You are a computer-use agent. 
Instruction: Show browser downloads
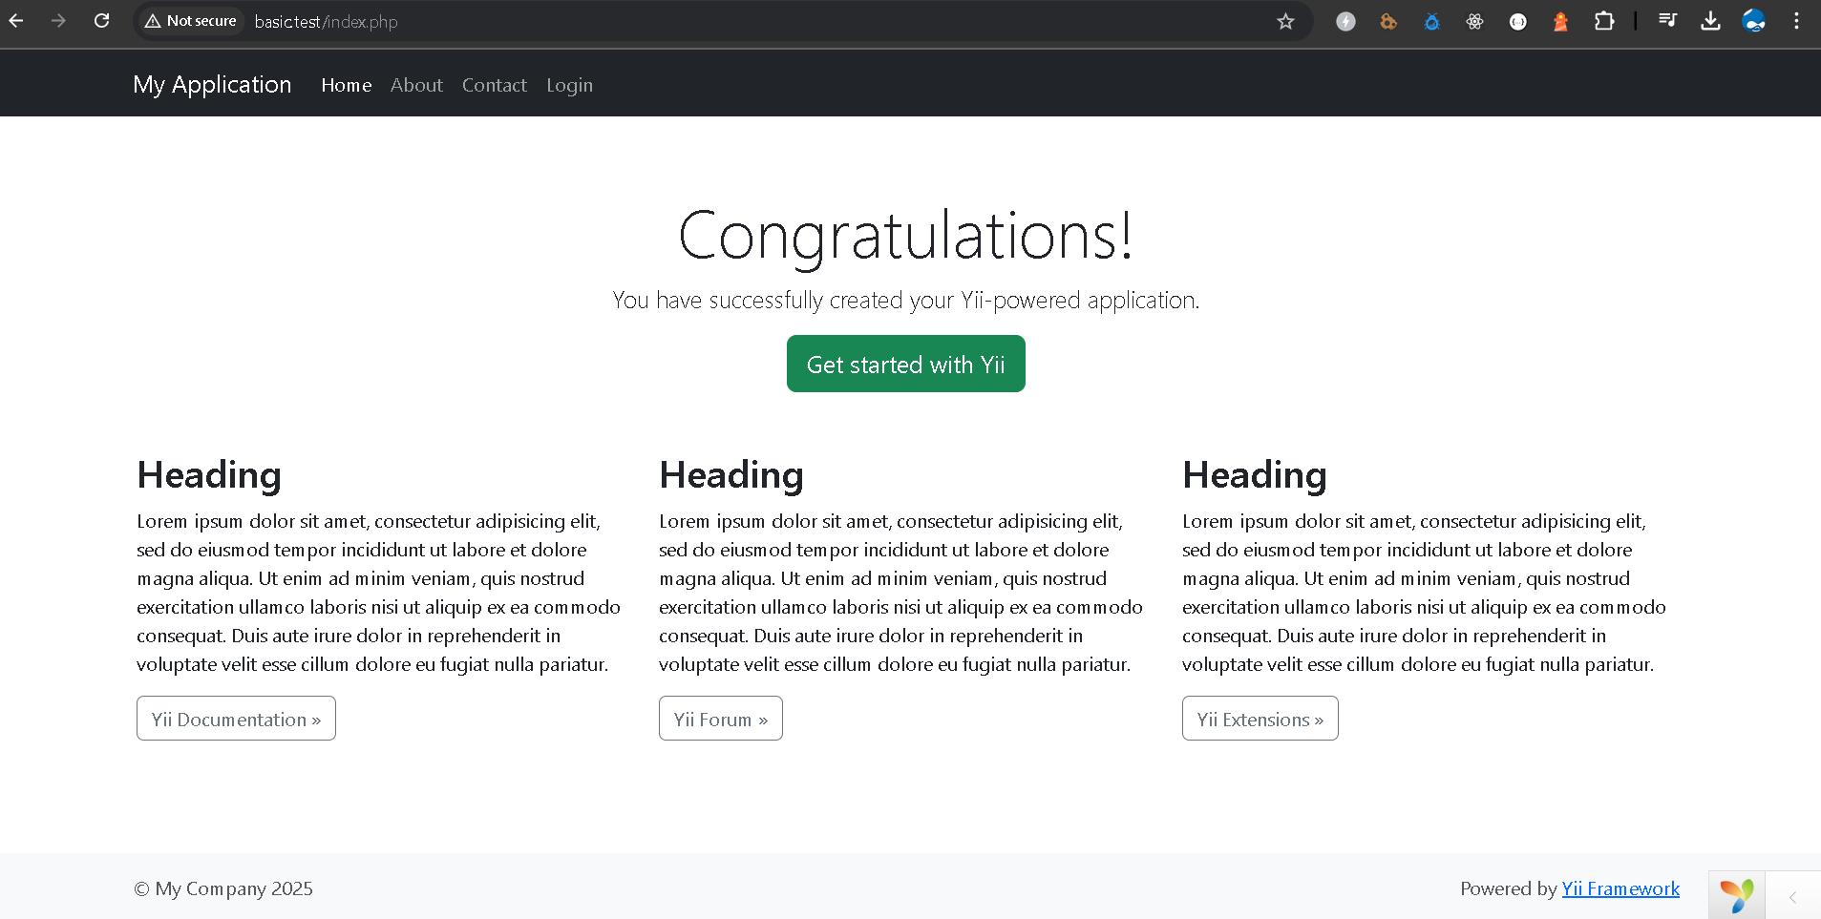1710,21
